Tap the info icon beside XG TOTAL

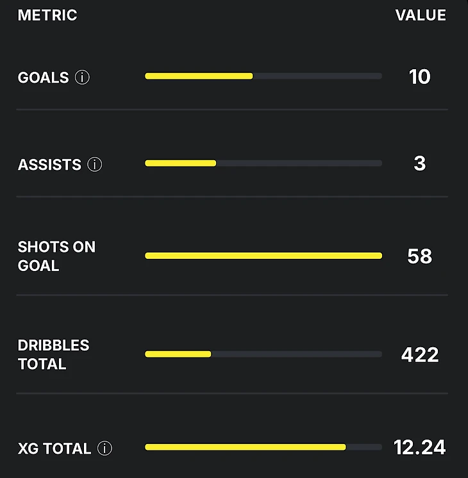[x=104, y=449]
